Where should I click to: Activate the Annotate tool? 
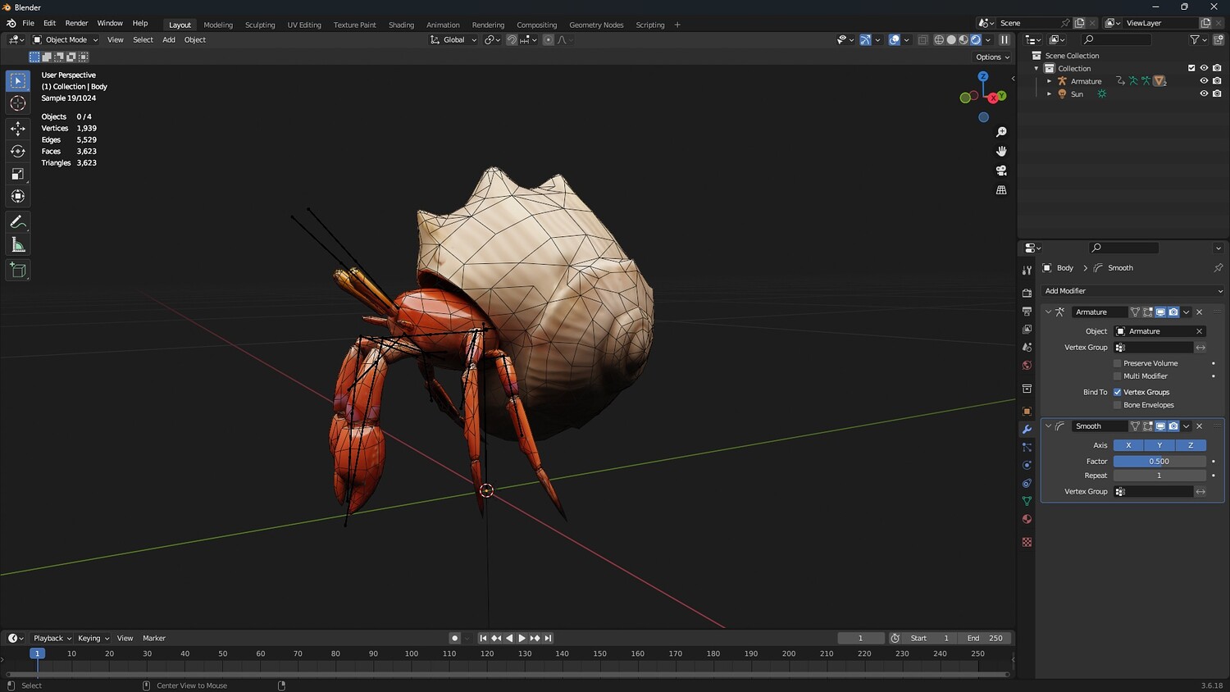(18, 222)
